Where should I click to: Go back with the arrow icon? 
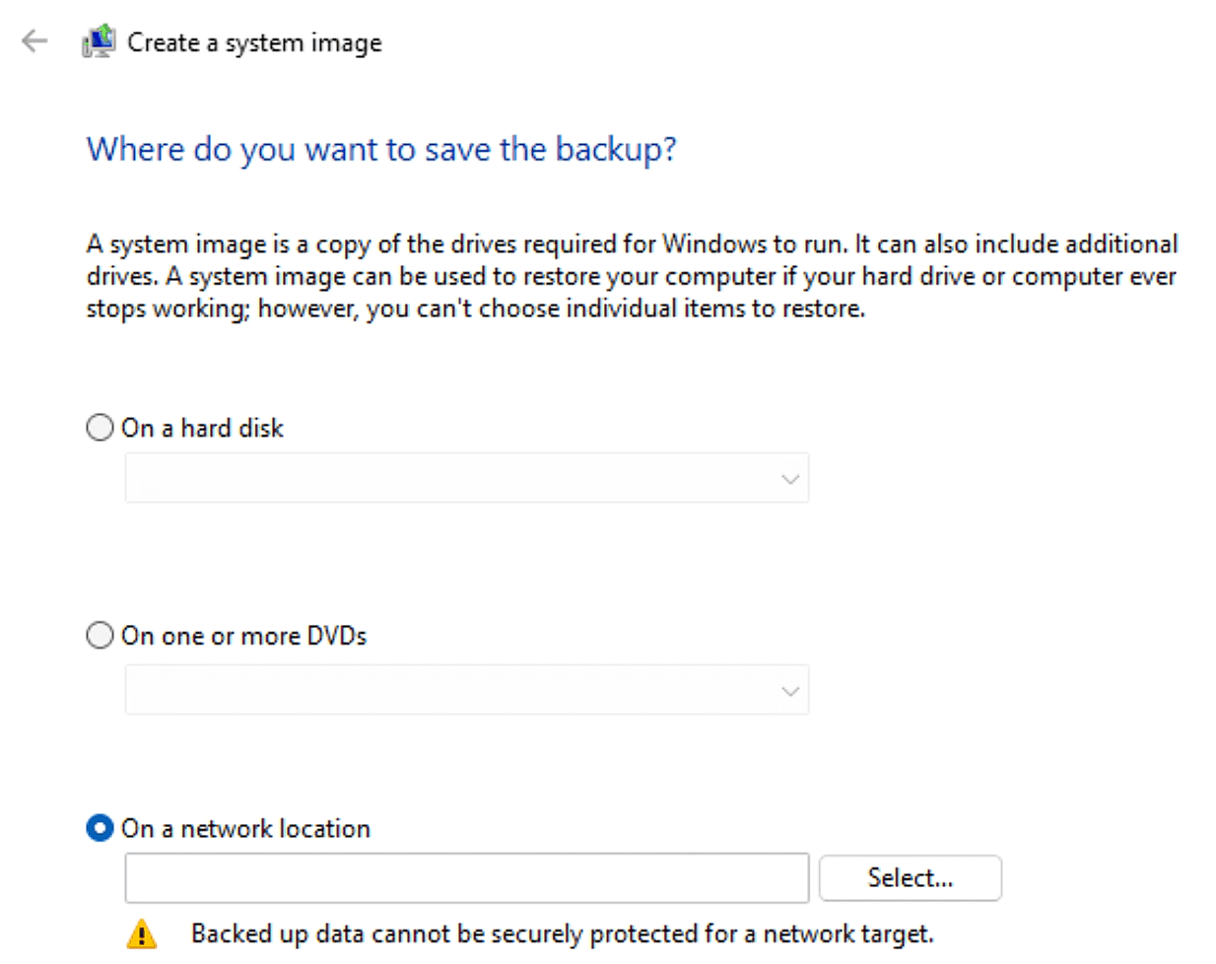[x=34, y=41]
